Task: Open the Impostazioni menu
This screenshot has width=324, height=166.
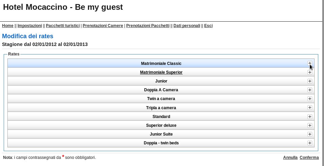Action: pyautogui.click(x=30, y=26)
